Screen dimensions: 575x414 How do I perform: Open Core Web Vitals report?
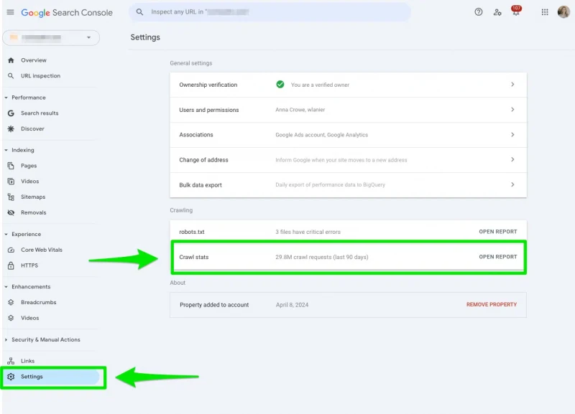tap(42, 250)
